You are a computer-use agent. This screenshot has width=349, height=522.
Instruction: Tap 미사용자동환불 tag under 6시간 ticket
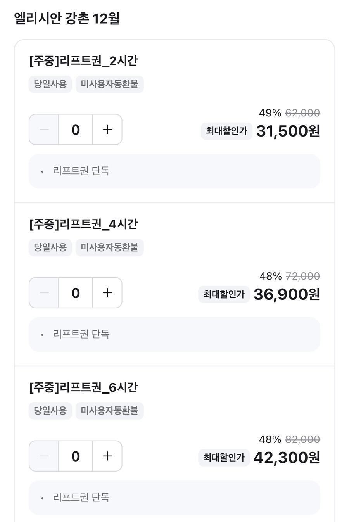coord(109,410)
